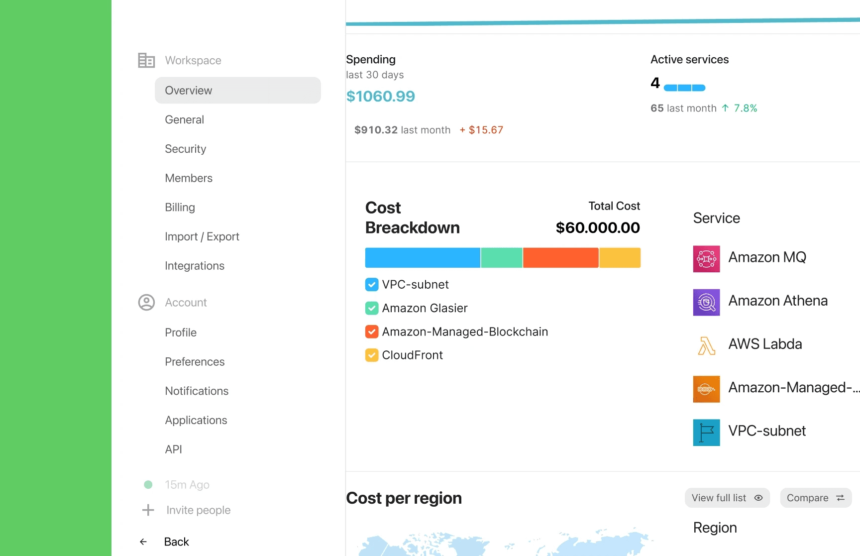The height and width of the screenshot is (556, 860).
Task: Click the AWS Labda service name
Action: pos(765,344)
